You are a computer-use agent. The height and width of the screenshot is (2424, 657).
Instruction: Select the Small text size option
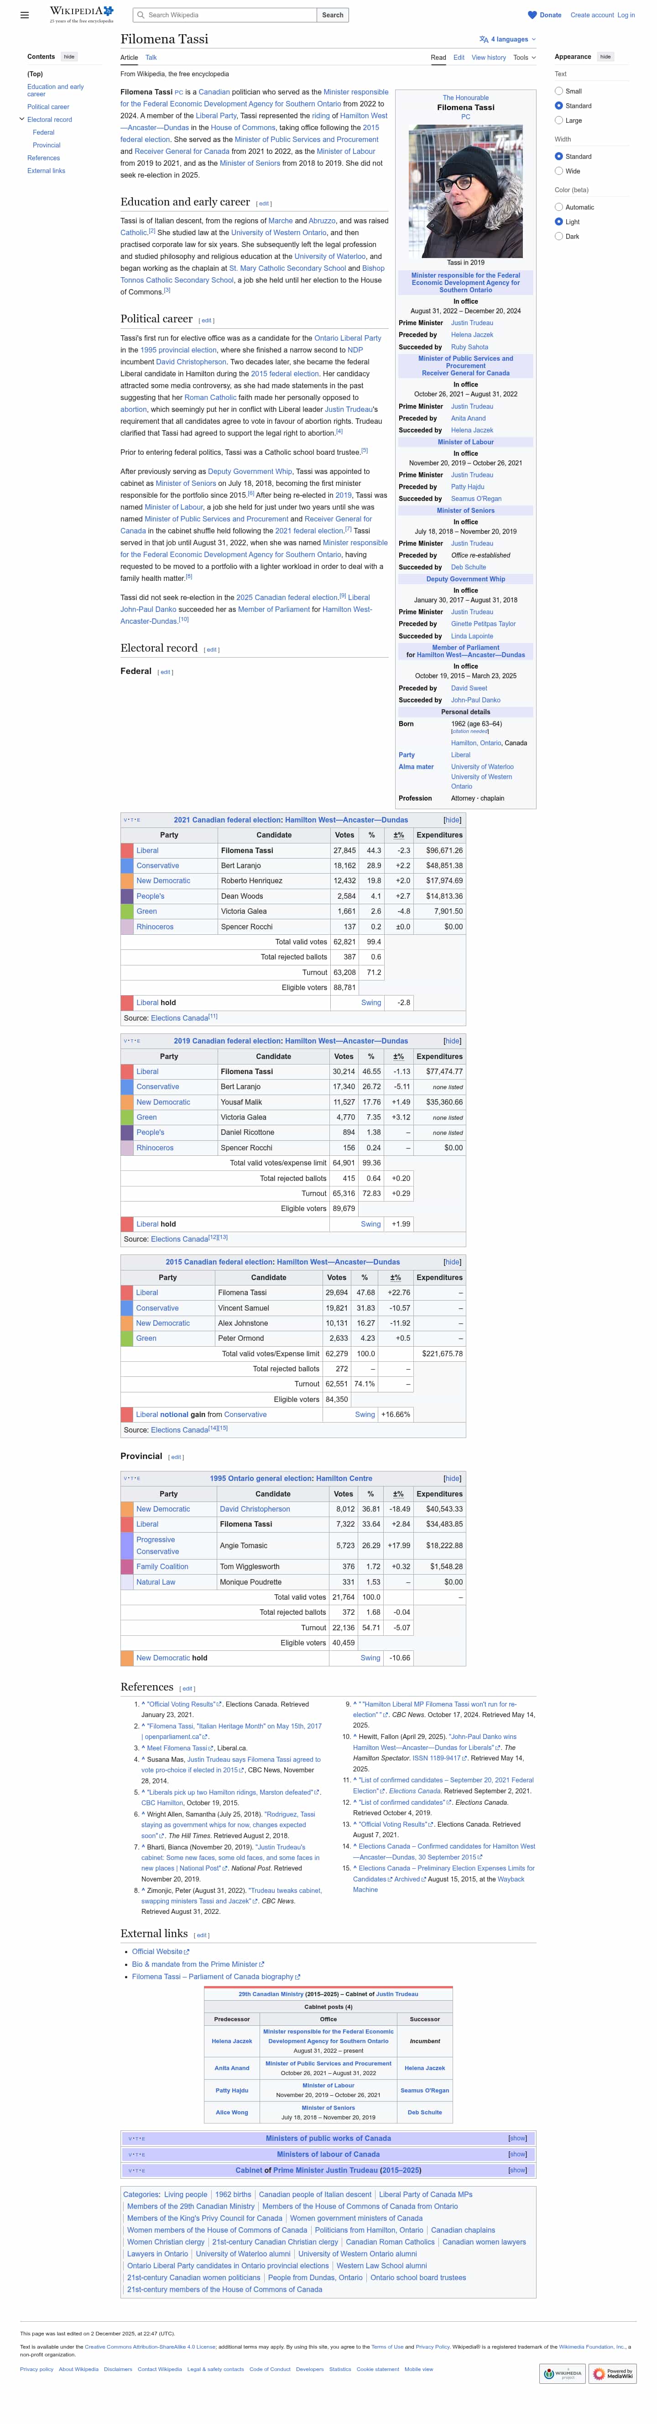tap(558, 91)
